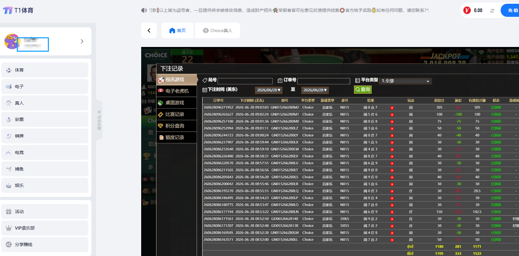519x256 pixels.
Task: Select 视讯游戏 in bet record menu
Action: click(177, 80)
